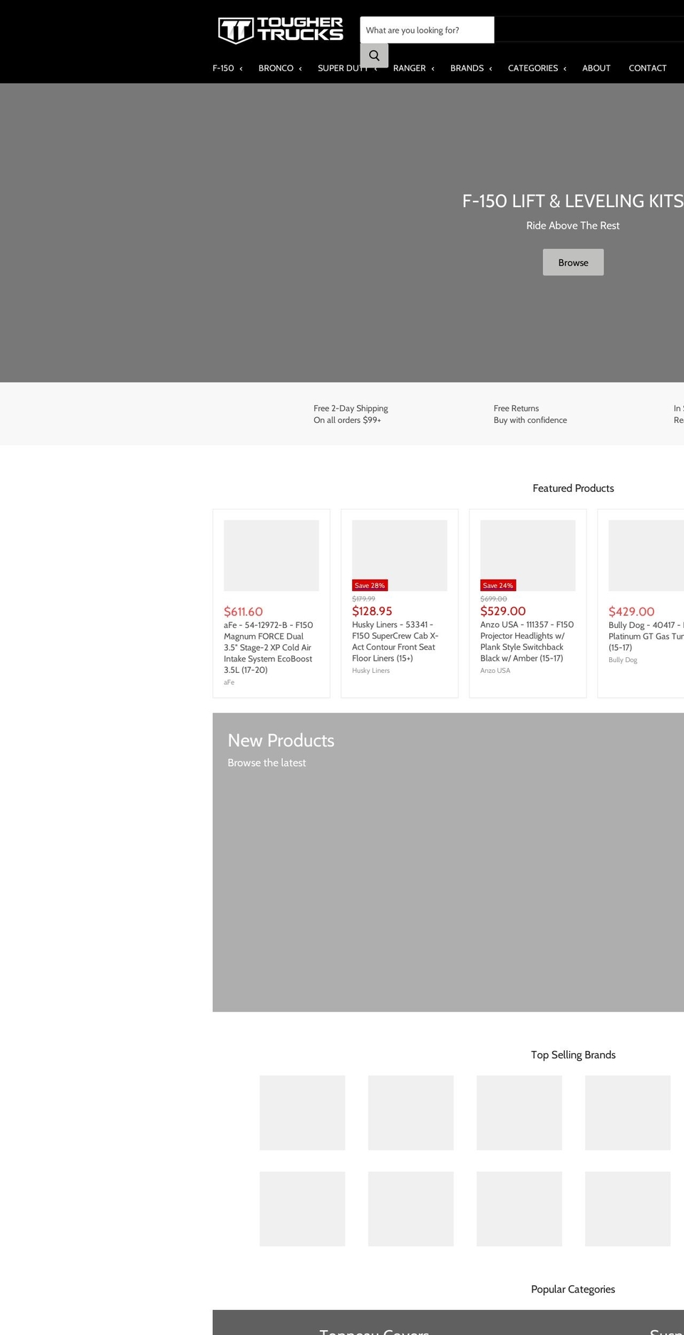Viewport: 684px width, 1335px height.
Task: Go to the CONTACT page
Action: click(x=648, y=68)
